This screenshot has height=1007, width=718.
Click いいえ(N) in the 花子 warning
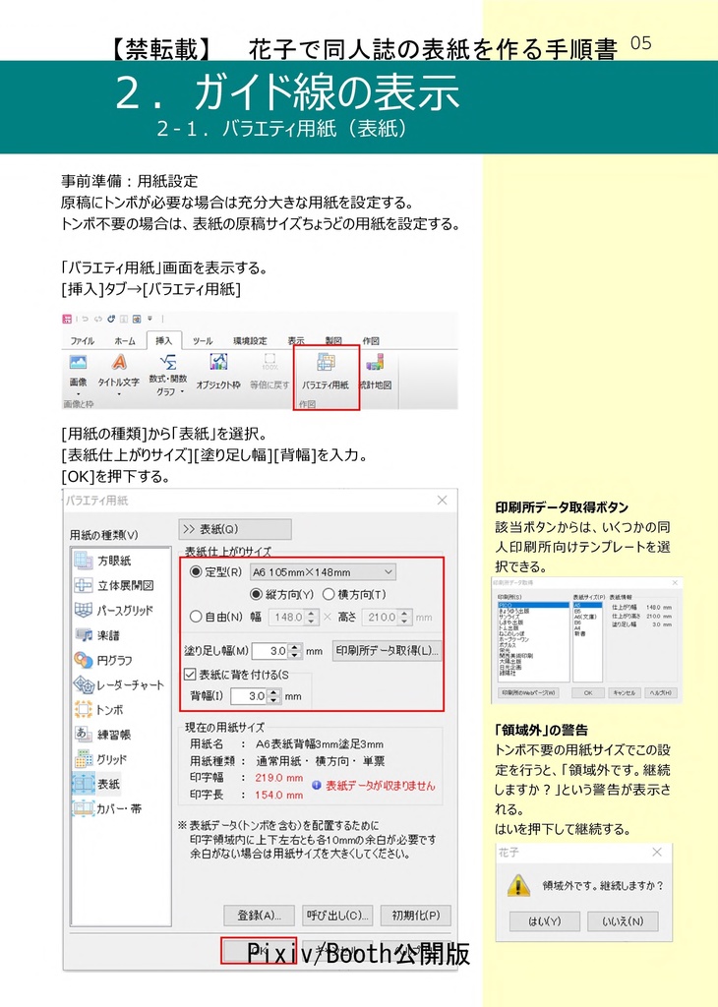[623, 920]
